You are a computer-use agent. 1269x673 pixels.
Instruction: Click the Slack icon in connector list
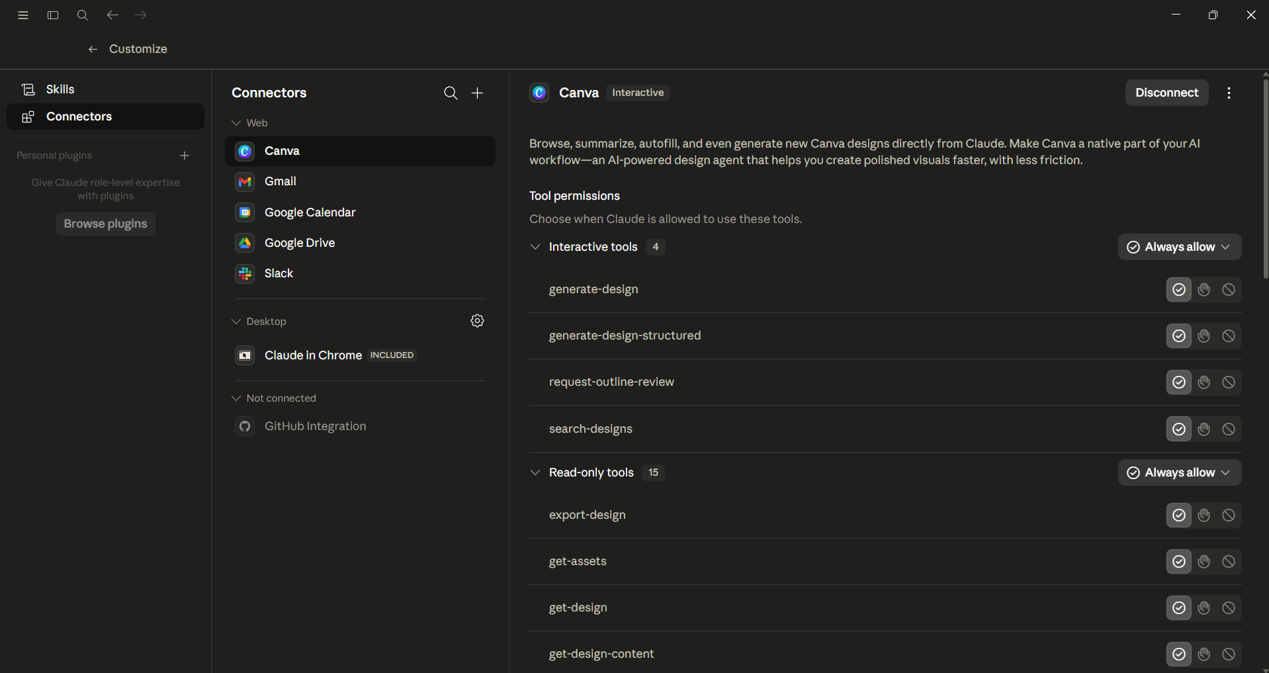(x=245, y=273)
